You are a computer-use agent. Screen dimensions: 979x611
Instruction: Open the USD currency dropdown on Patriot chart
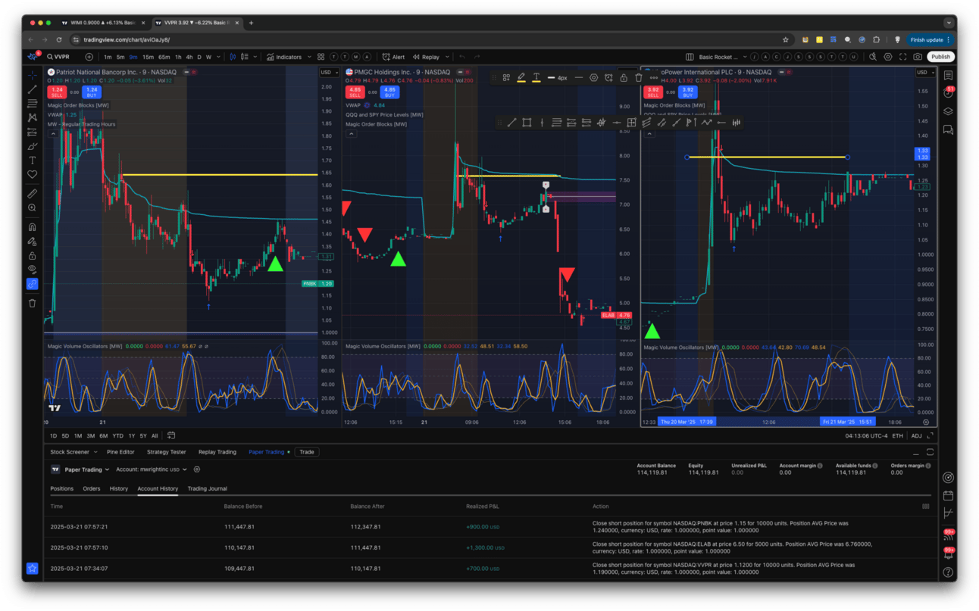pos(328,73)
